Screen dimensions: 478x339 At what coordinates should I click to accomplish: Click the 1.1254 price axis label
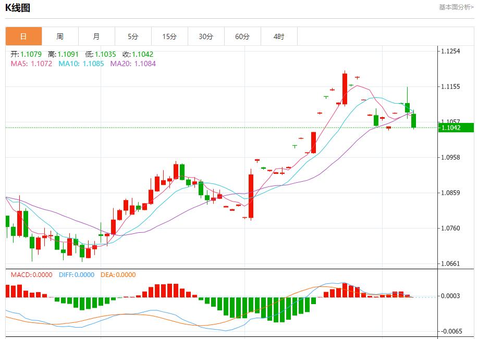pos(450,51)
